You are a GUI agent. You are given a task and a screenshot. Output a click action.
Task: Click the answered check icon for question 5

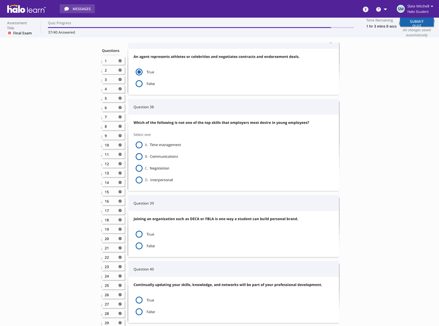(x=120, y=98)
